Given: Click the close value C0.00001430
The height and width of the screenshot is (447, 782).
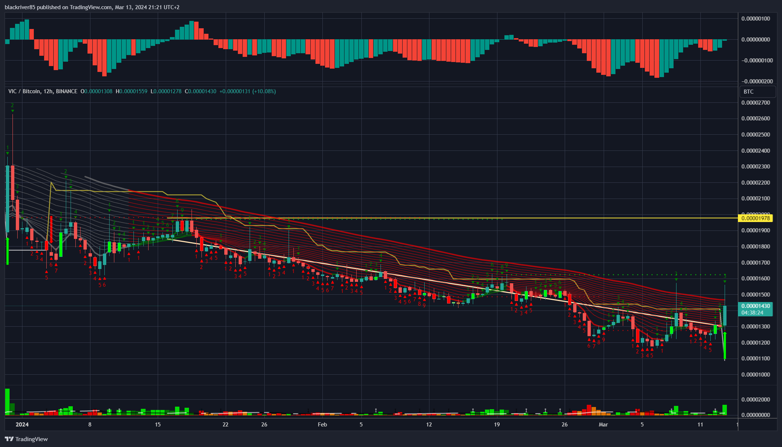Looking at the screenshot, I should (200, 91).
